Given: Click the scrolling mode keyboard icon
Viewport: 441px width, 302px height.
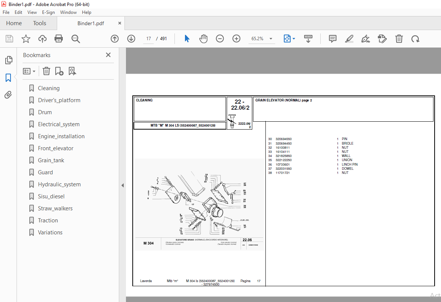Looking at the screenshot, I should click(x=308, y=39).
